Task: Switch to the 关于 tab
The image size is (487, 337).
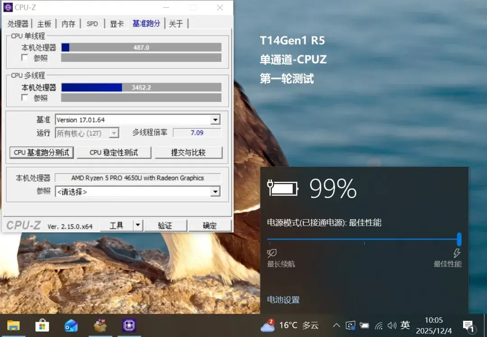Action: [176, 23]
